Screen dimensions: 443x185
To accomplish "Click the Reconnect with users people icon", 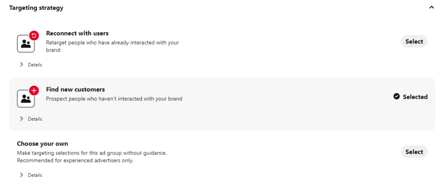I will pos(25,44).
